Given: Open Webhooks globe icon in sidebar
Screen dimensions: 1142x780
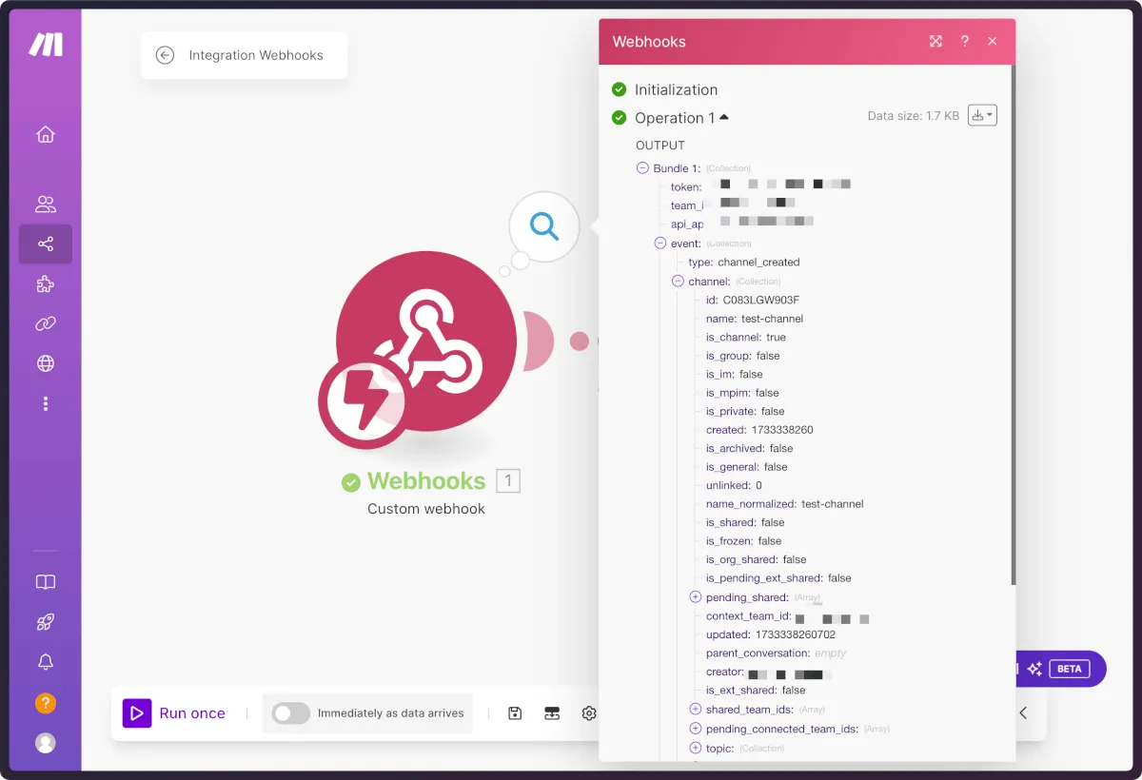Looking at the screenshot, I should [46, 363].
